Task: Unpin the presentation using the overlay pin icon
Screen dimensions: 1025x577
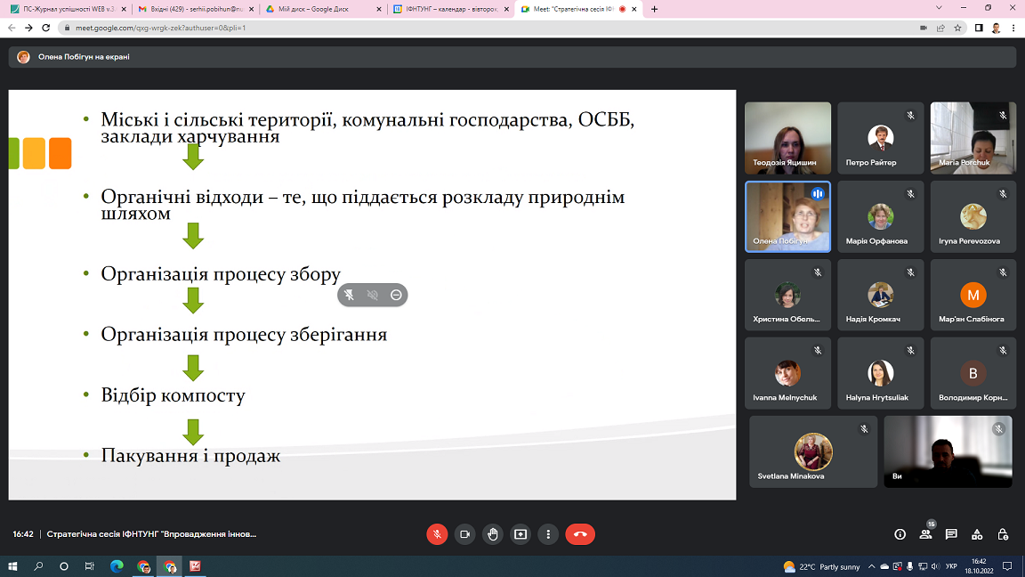Action: (350, 295)
